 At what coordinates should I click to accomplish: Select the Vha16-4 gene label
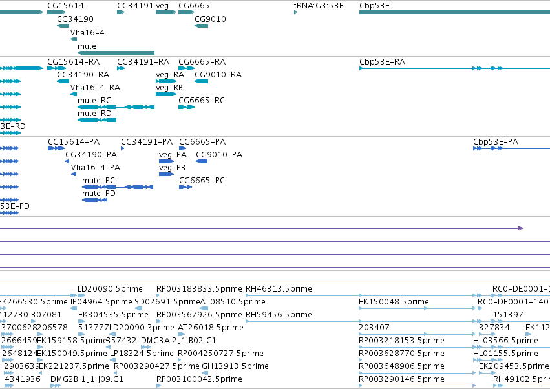coord(87,32)
